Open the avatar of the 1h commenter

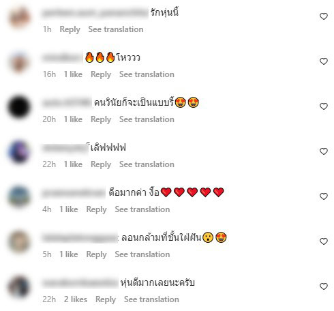[19, 17]
